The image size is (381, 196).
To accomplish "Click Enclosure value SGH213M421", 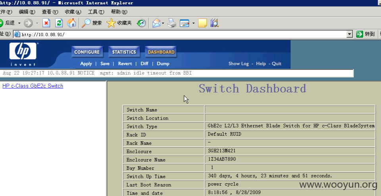I will tap(221, 151).
